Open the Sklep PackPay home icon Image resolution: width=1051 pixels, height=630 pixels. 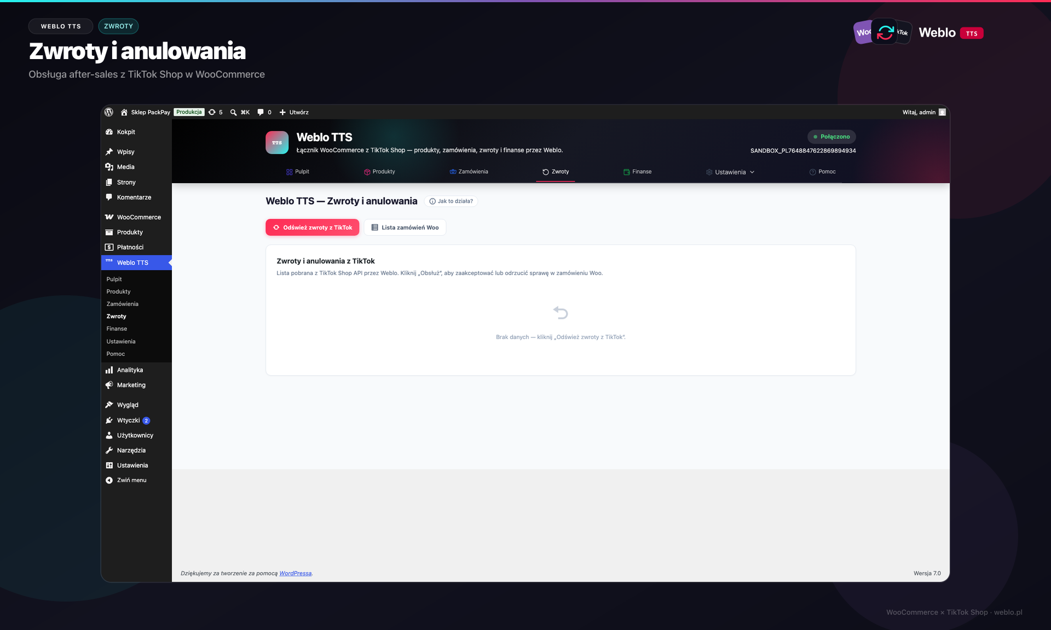[x=124, y=112]
